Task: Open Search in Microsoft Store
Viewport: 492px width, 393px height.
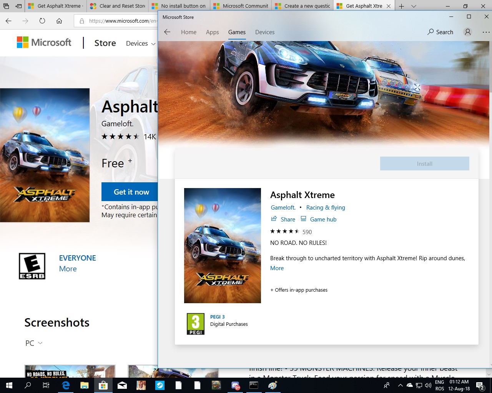Action: [x=440, y=32]
